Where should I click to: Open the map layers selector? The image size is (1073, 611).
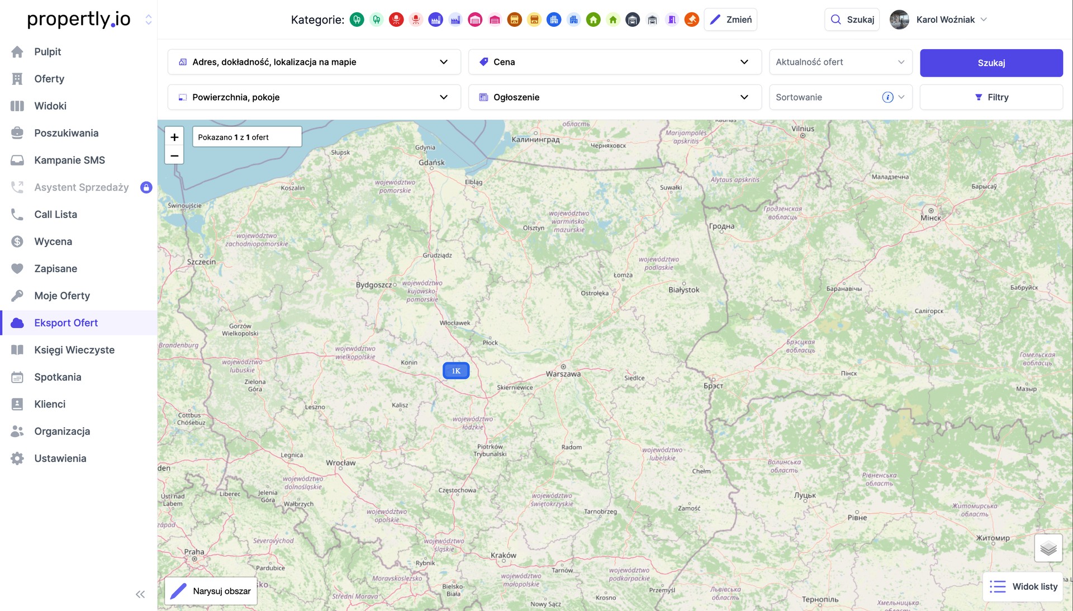(x=1048, y=548)
